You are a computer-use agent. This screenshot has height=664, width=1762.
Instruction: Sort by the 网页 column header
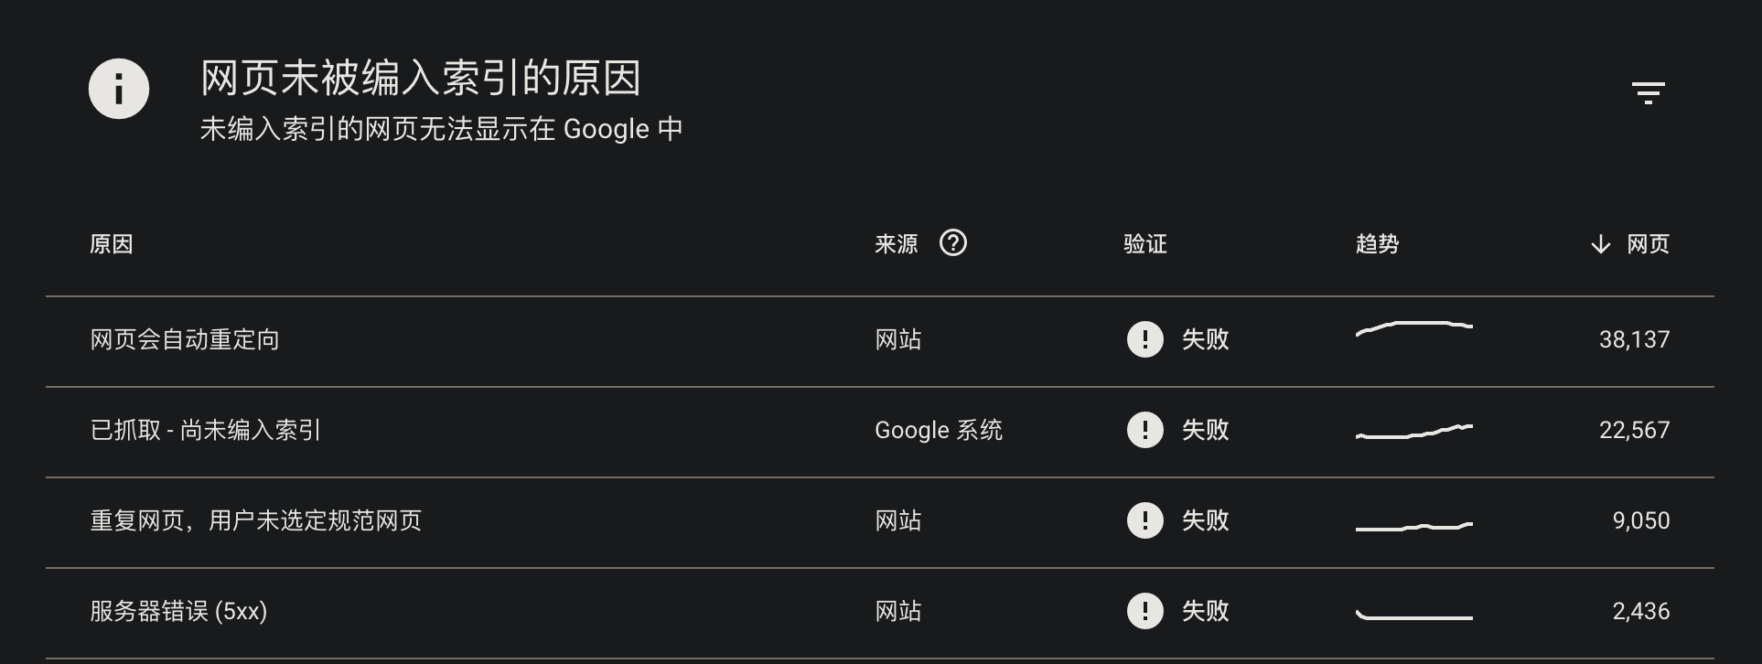click(1648, 244)
